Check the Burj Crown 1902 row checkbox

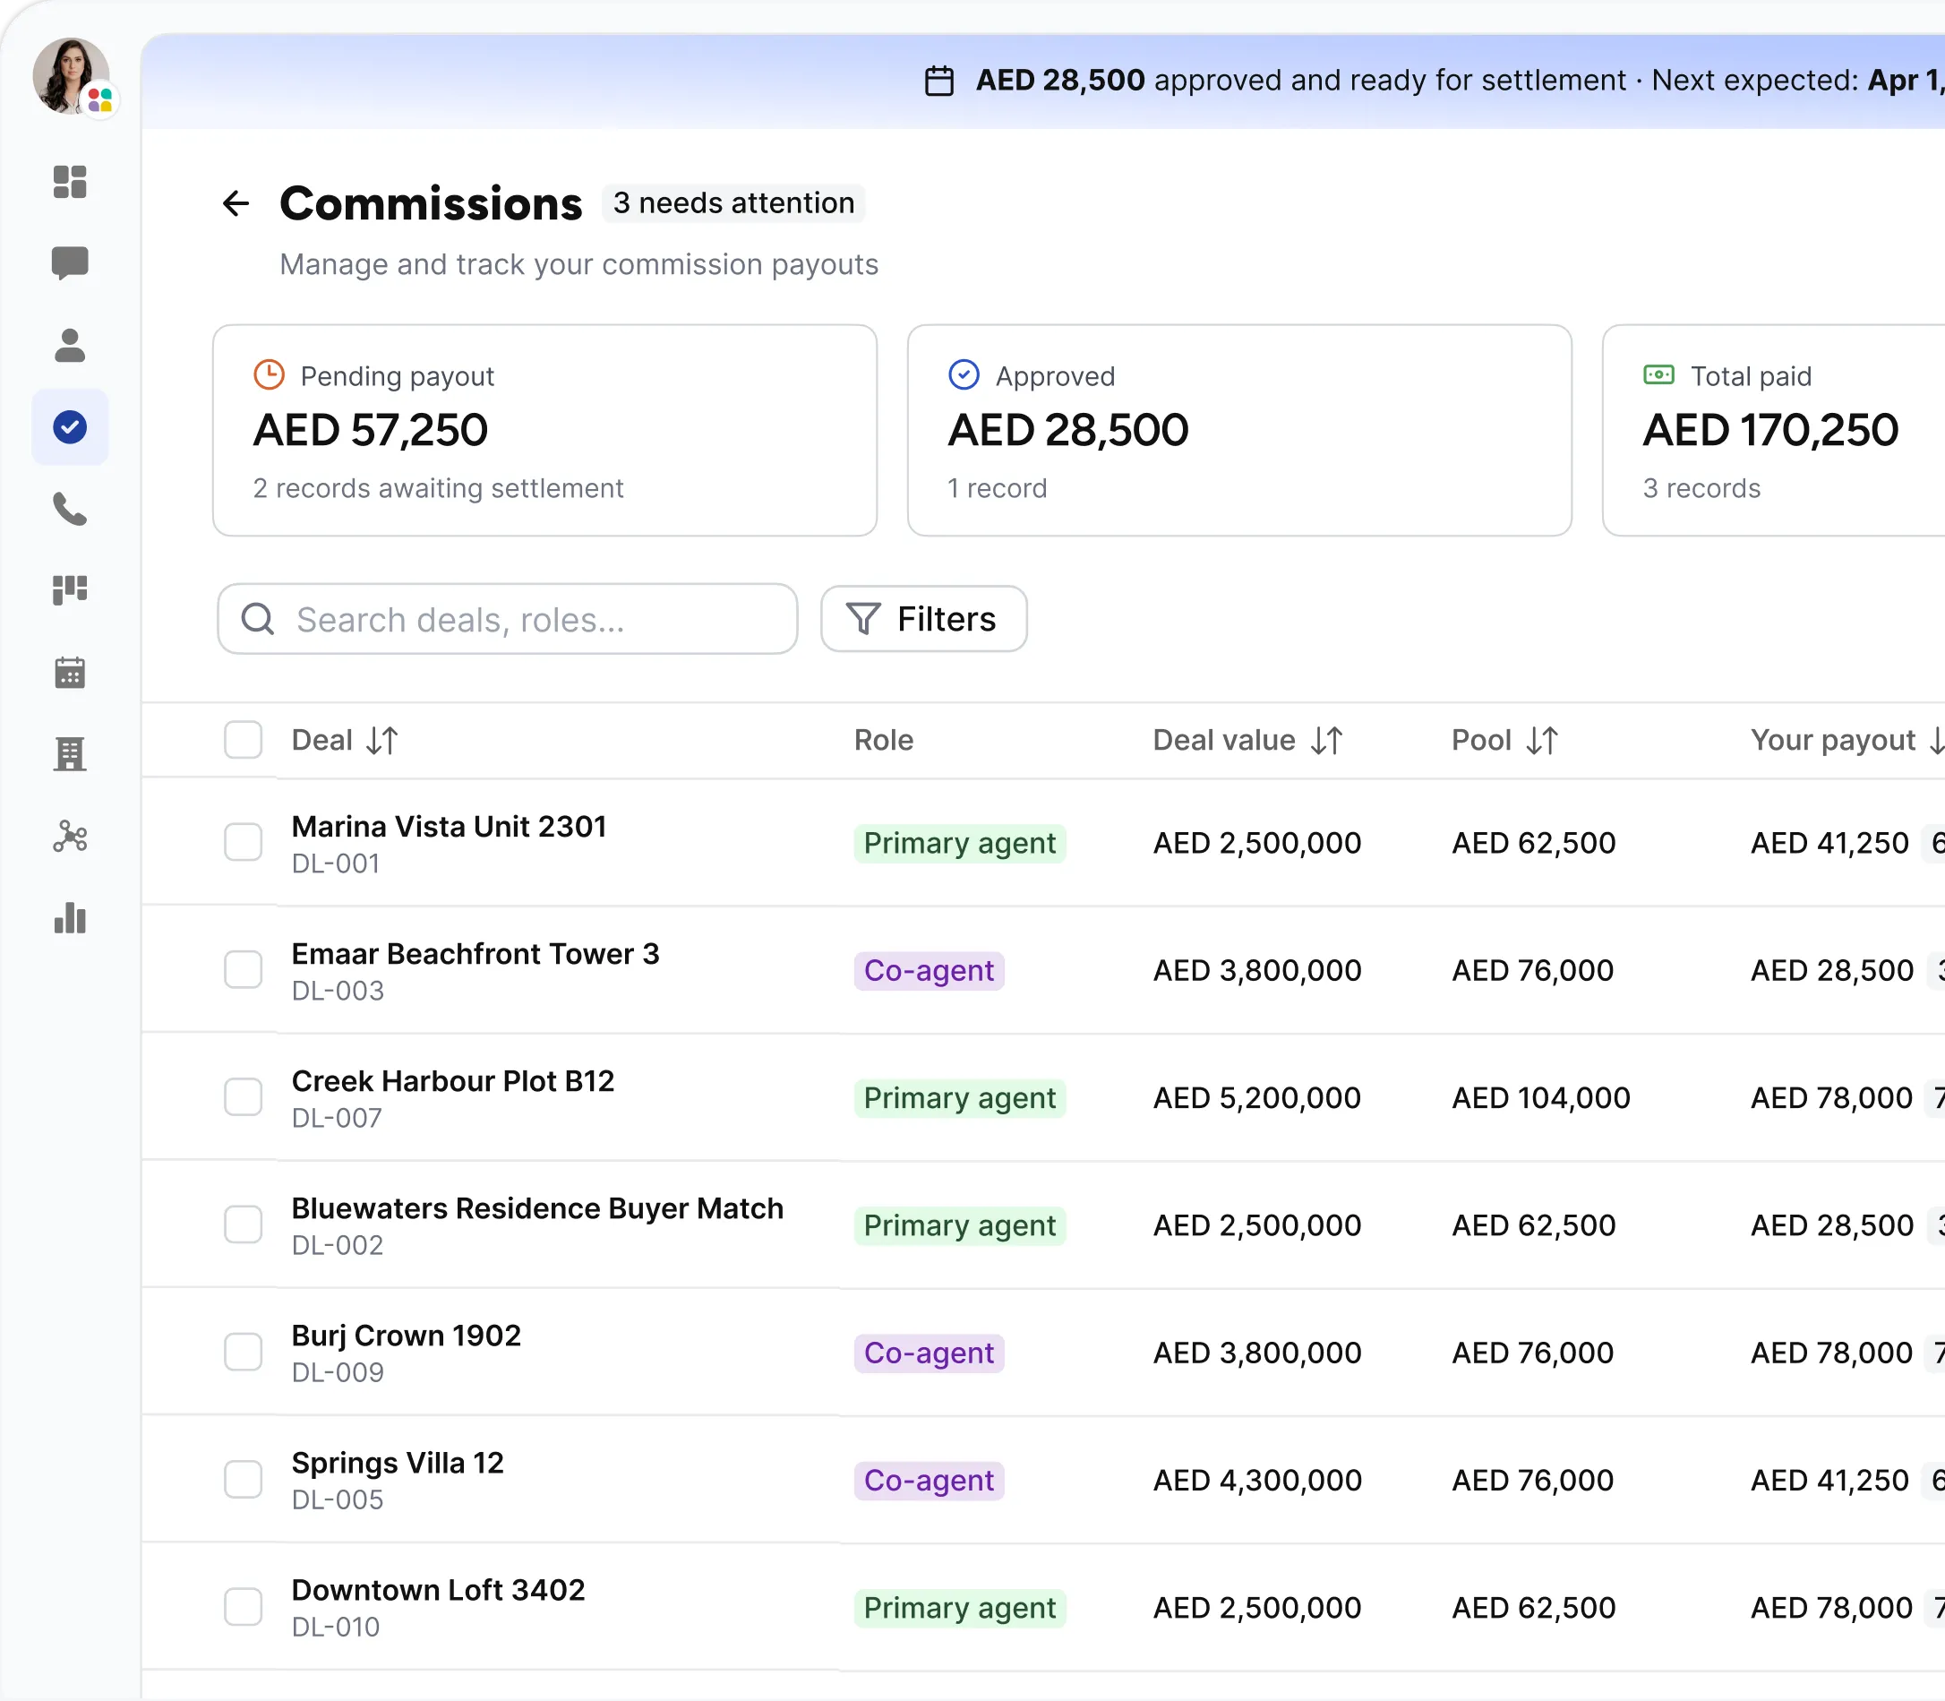pyautogui.click(x=243, y=1352)
